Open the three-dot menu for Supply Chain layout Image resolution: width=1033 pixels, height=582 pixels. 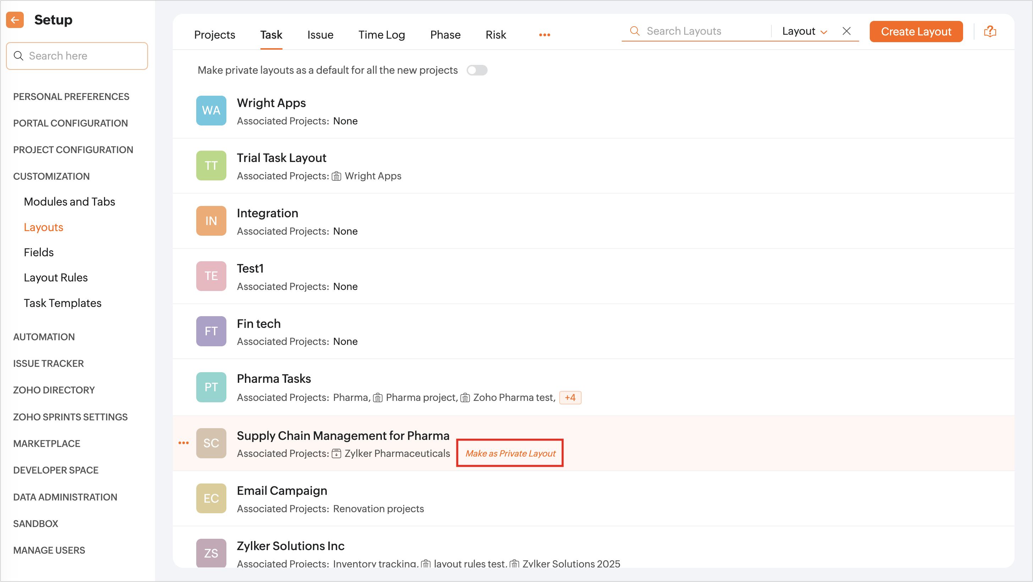tap(184, 443)
